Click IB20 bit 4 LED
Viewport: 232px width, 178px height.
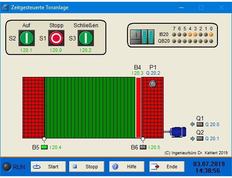click(190, 35)
